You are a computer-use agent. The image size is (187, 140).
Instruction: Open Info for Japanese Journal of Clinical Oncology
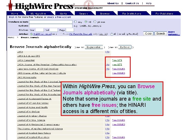click(107, 69)
